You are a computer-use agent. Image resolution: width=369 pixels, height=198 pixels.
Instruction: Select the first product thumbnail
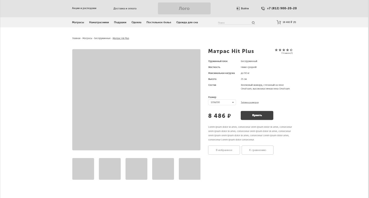pos(83,169)
